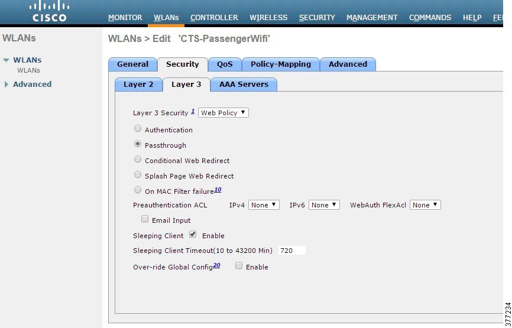Open footnote 1 link beside Layer 3 Security
Image resolution: width=512 pixels, height=328 pixels.
tap(193, 111)
